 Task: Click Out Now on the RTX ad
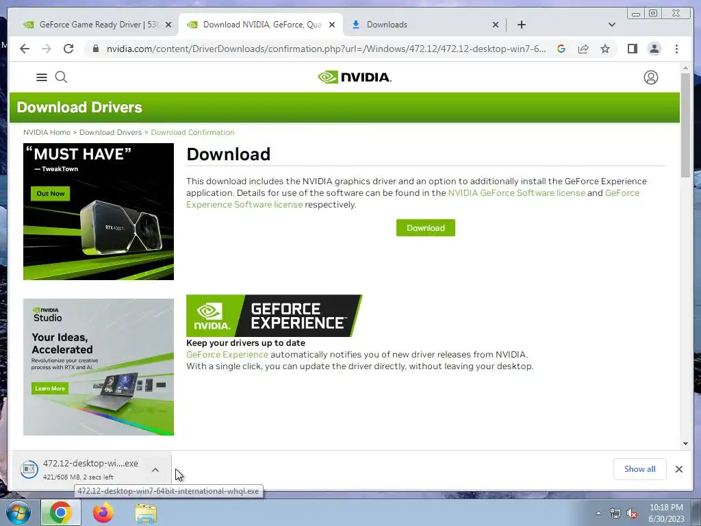pyautogui.click(x=50, y=194)
